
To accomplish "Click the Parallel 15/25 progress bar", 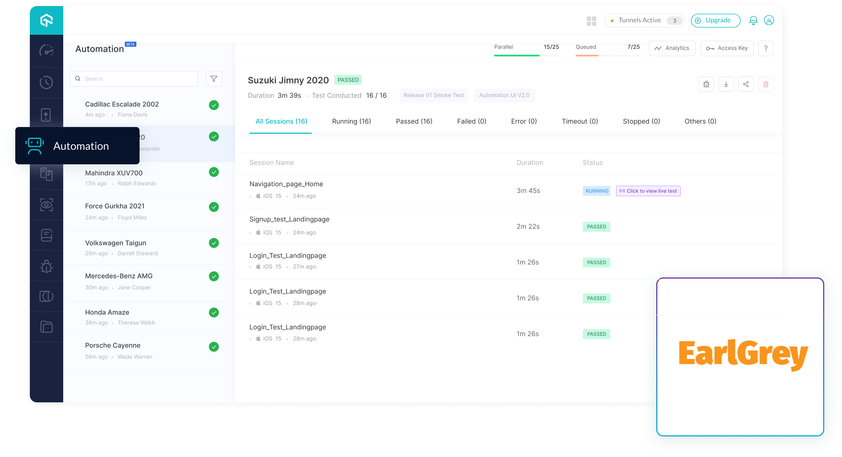I will 527,55.
